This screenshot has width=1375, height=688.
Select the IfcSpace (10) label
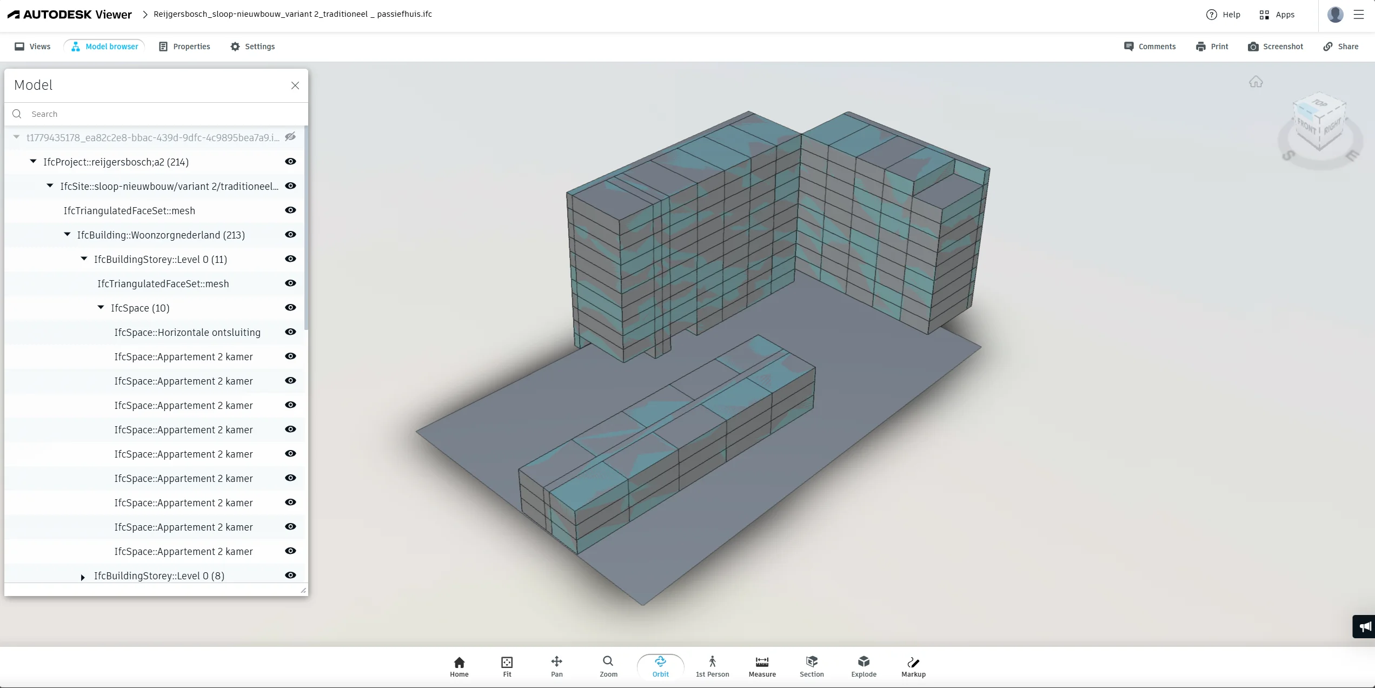click(x=140, y=308)
